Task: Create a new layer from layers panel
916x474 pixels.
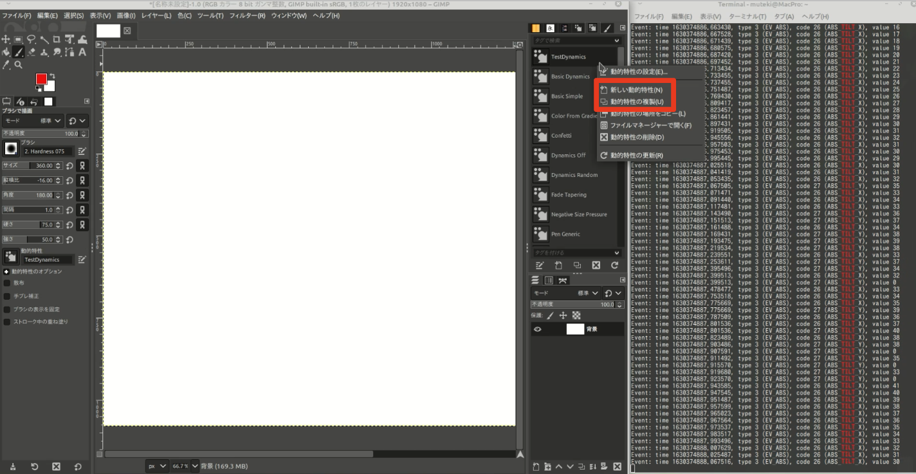Action: (536, 466)
